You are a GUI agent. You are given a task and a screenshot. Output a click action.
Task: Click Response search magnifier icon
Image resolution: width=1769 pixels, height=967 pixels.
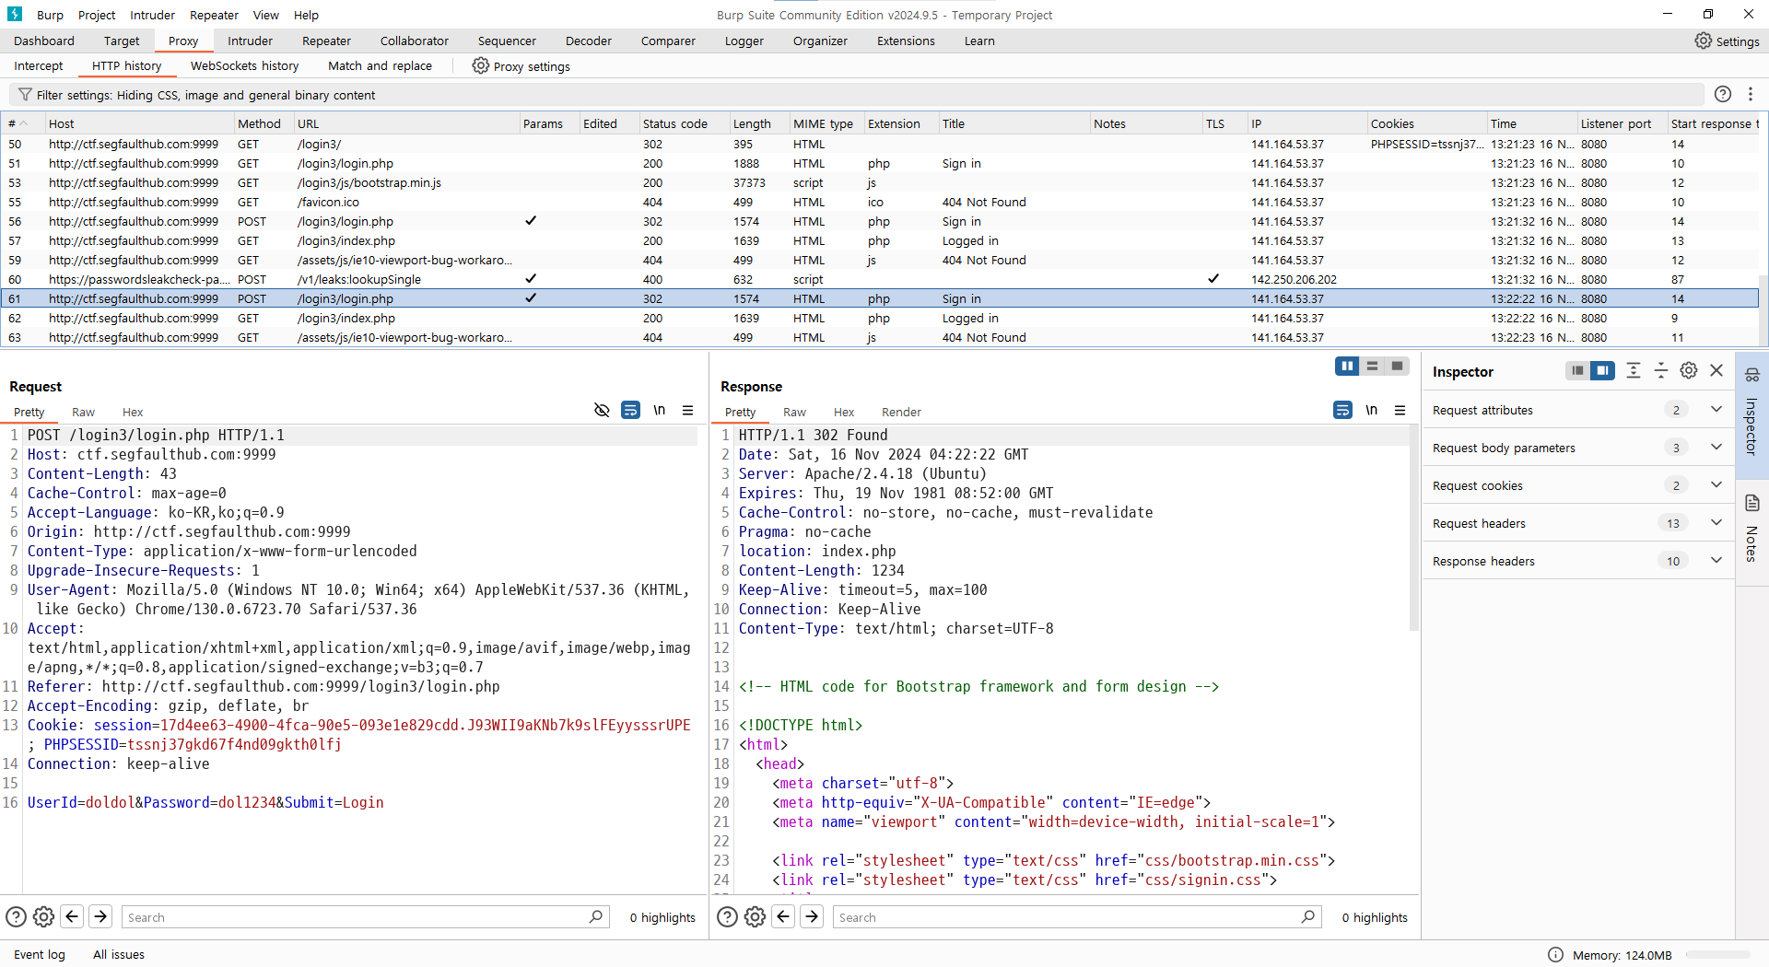pyautogui.click(x=1308, y=916)
